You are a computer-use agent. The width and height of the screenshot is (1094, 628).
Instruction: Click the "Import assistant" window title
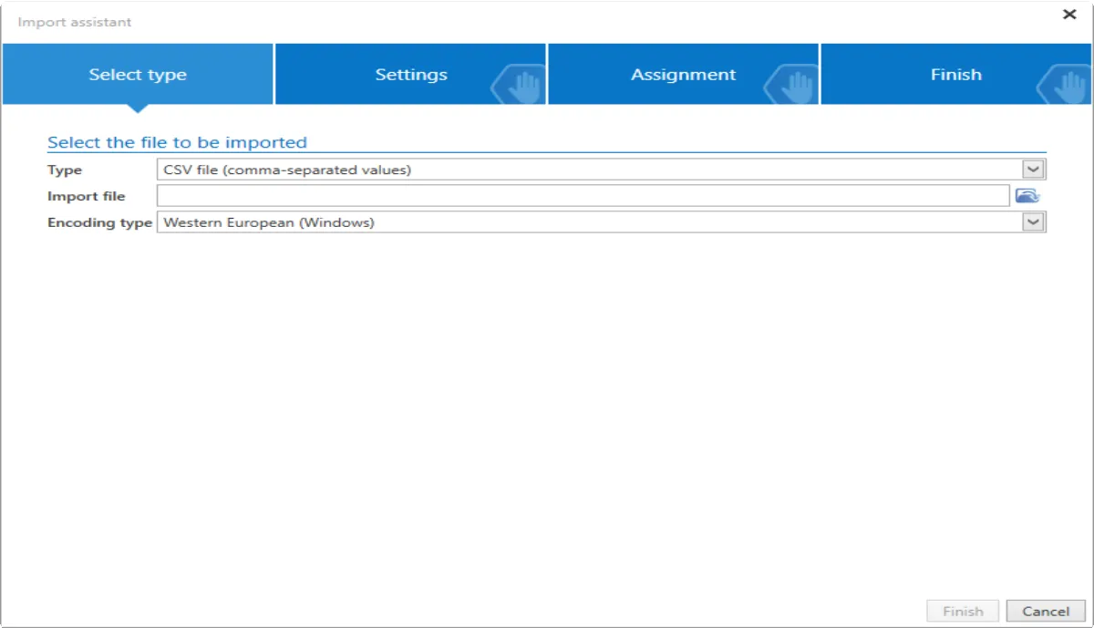pos(75,22)
